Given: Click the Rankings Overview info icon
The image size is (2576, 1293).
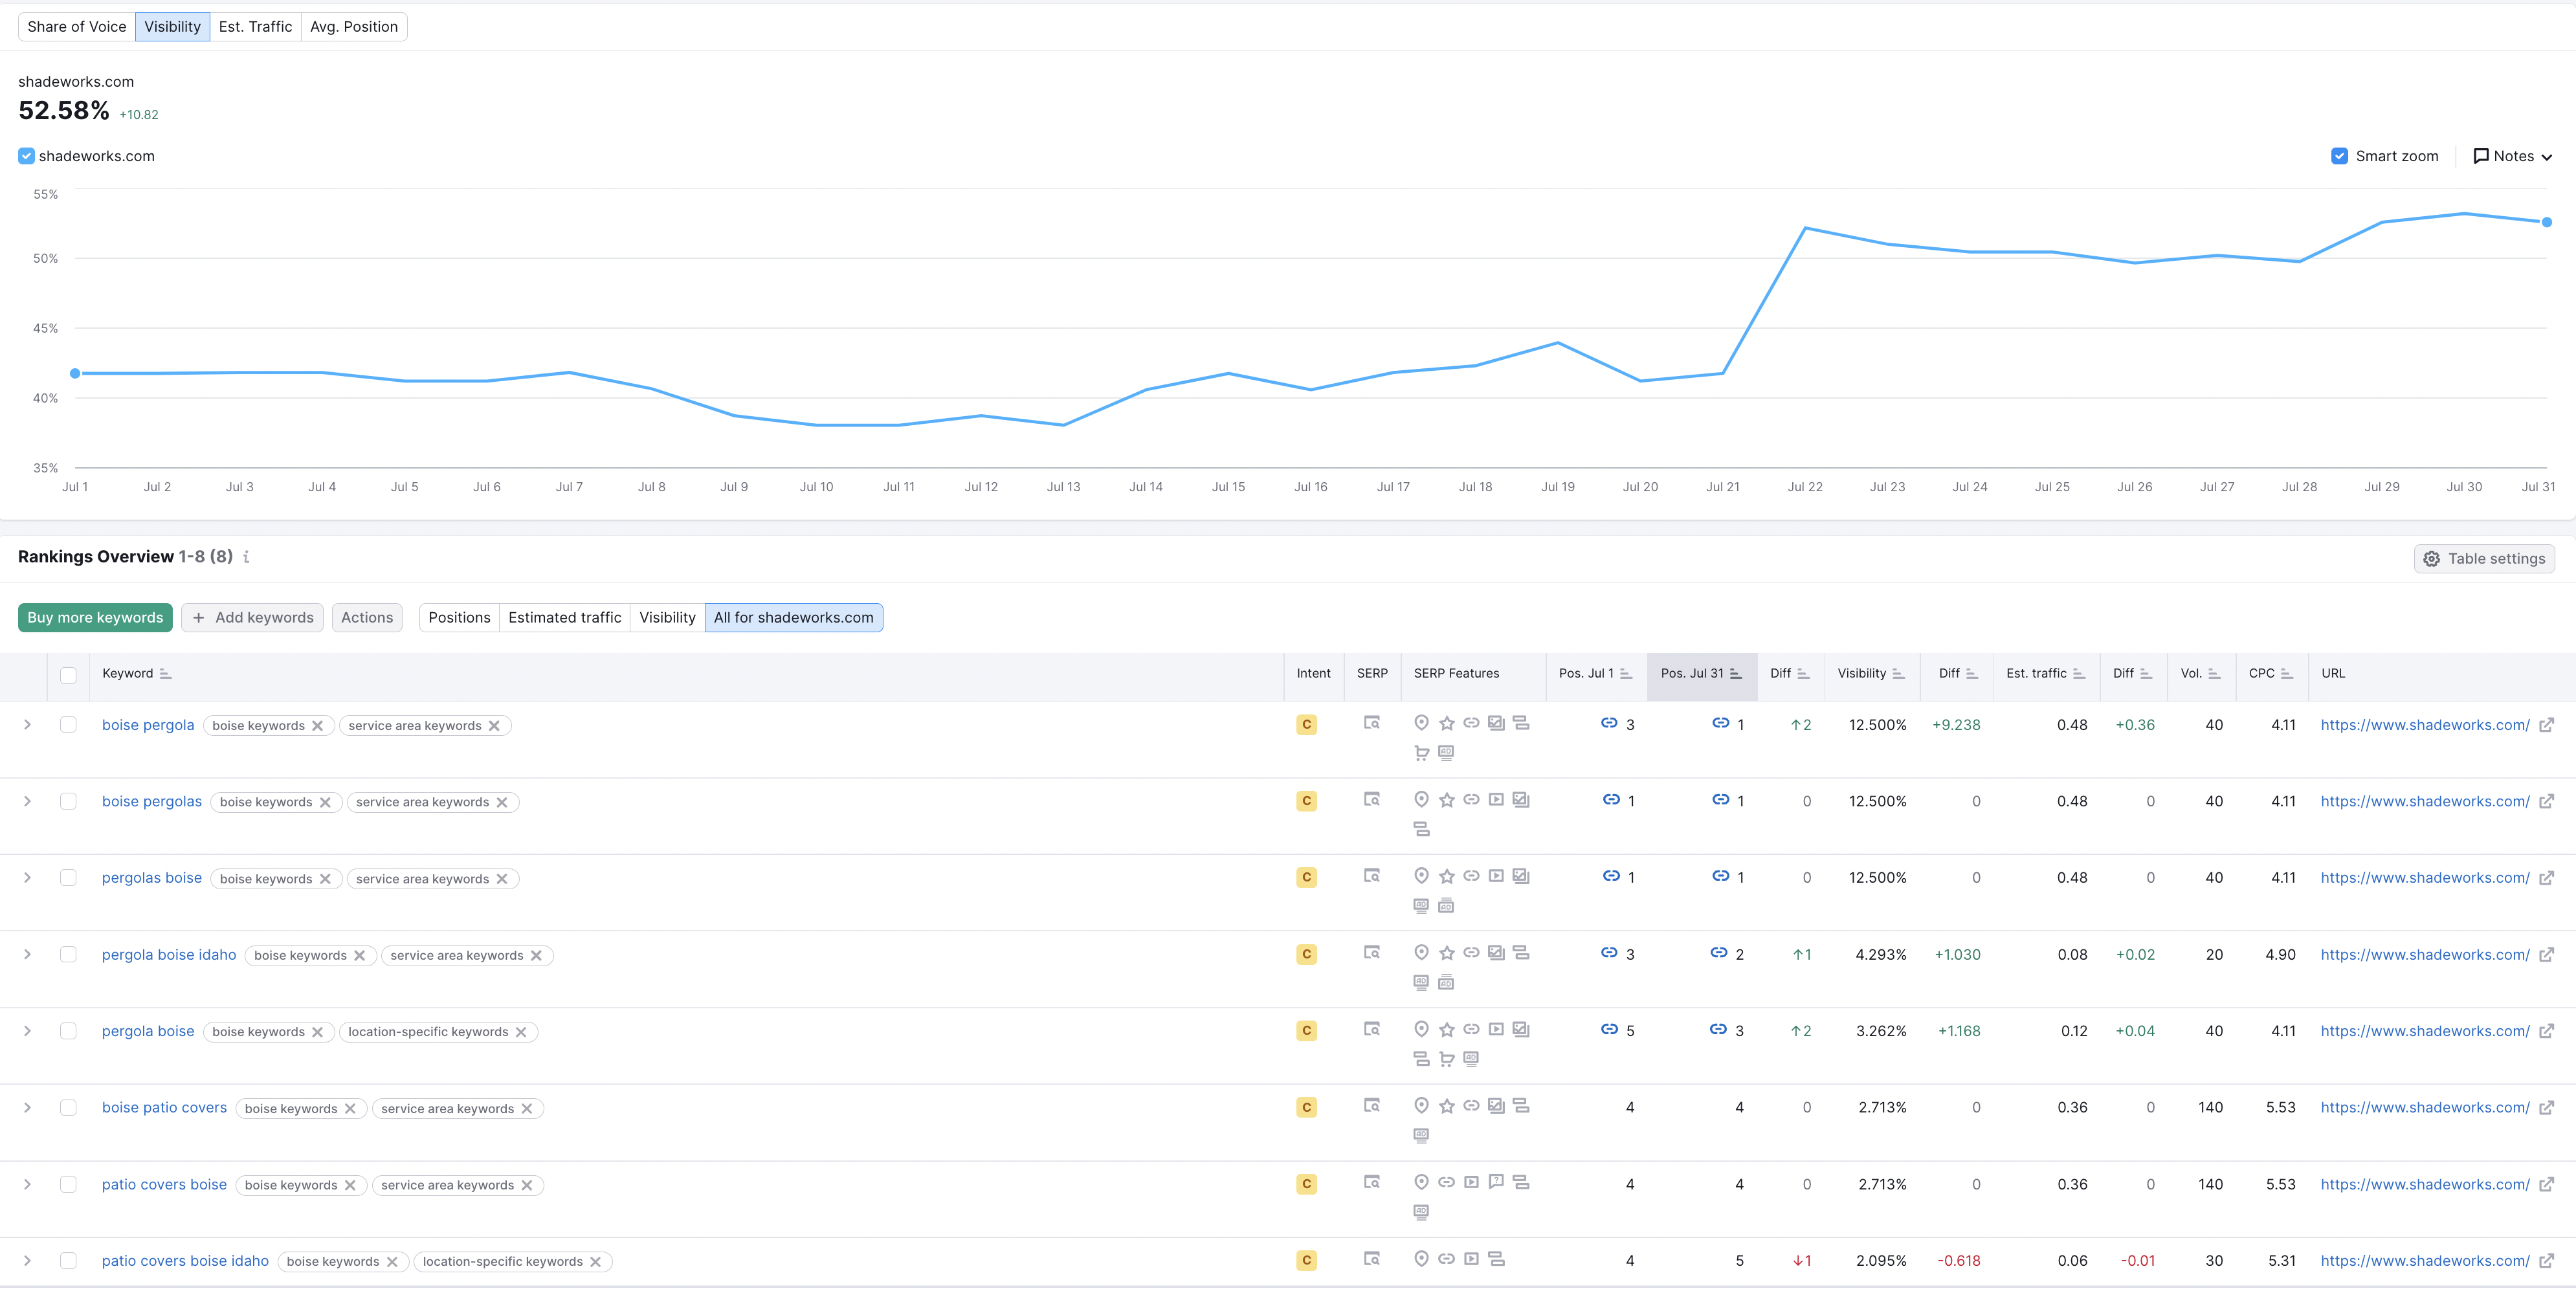Looking at the screenshot, I should point(246,557).
